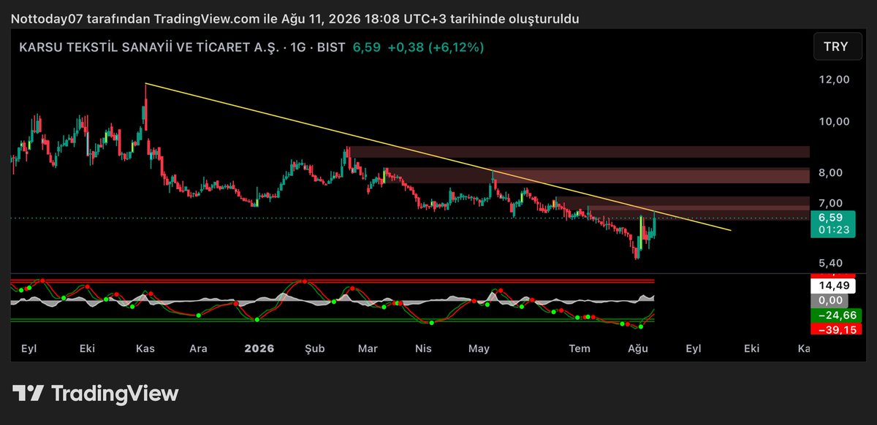Image resolution: width=877 pixels, height=425 pixels.
Task: Select the Ağu month label on time axis
Action: point(638,348)
